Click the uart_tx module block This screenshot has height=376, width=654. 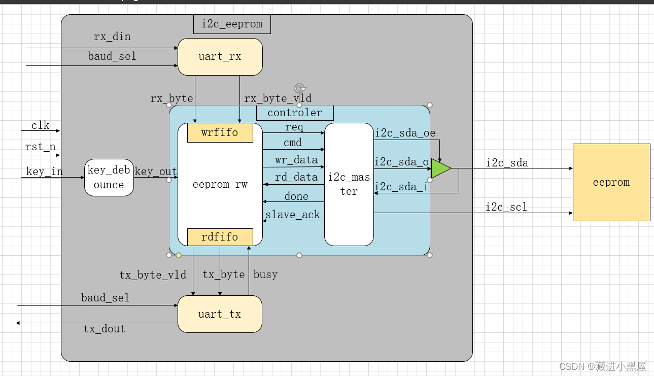point(220,314)
